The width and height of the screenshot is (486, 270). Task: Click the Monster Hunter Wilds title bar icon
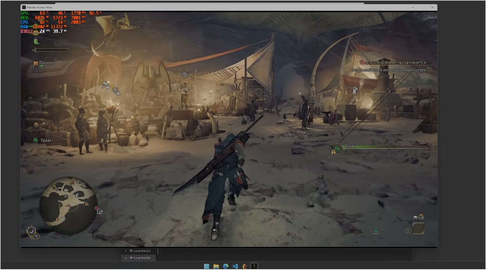click(24, 7)
